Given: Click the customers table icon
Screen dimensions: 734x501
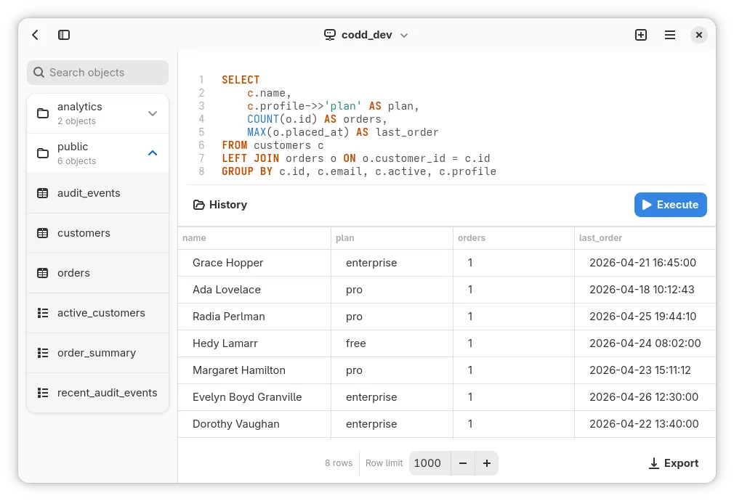Looking at the screenshot, I should pyautogui.click(x=43, y=233).
